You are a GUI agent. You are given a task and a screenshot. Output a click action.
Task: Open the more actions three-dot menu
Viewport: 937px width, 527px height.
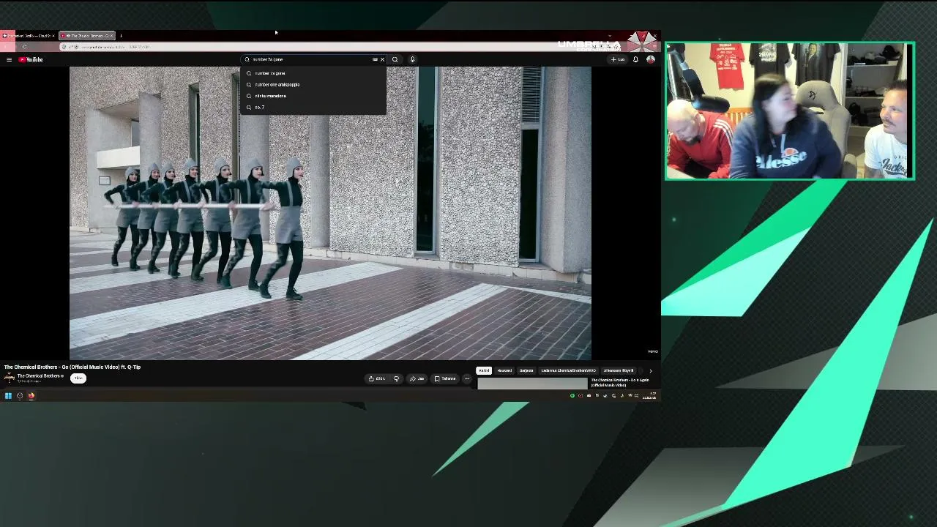[467, 378]
